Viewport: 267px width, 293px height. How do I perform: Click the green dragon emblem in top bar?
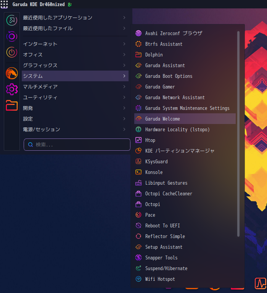click(70, 5)
